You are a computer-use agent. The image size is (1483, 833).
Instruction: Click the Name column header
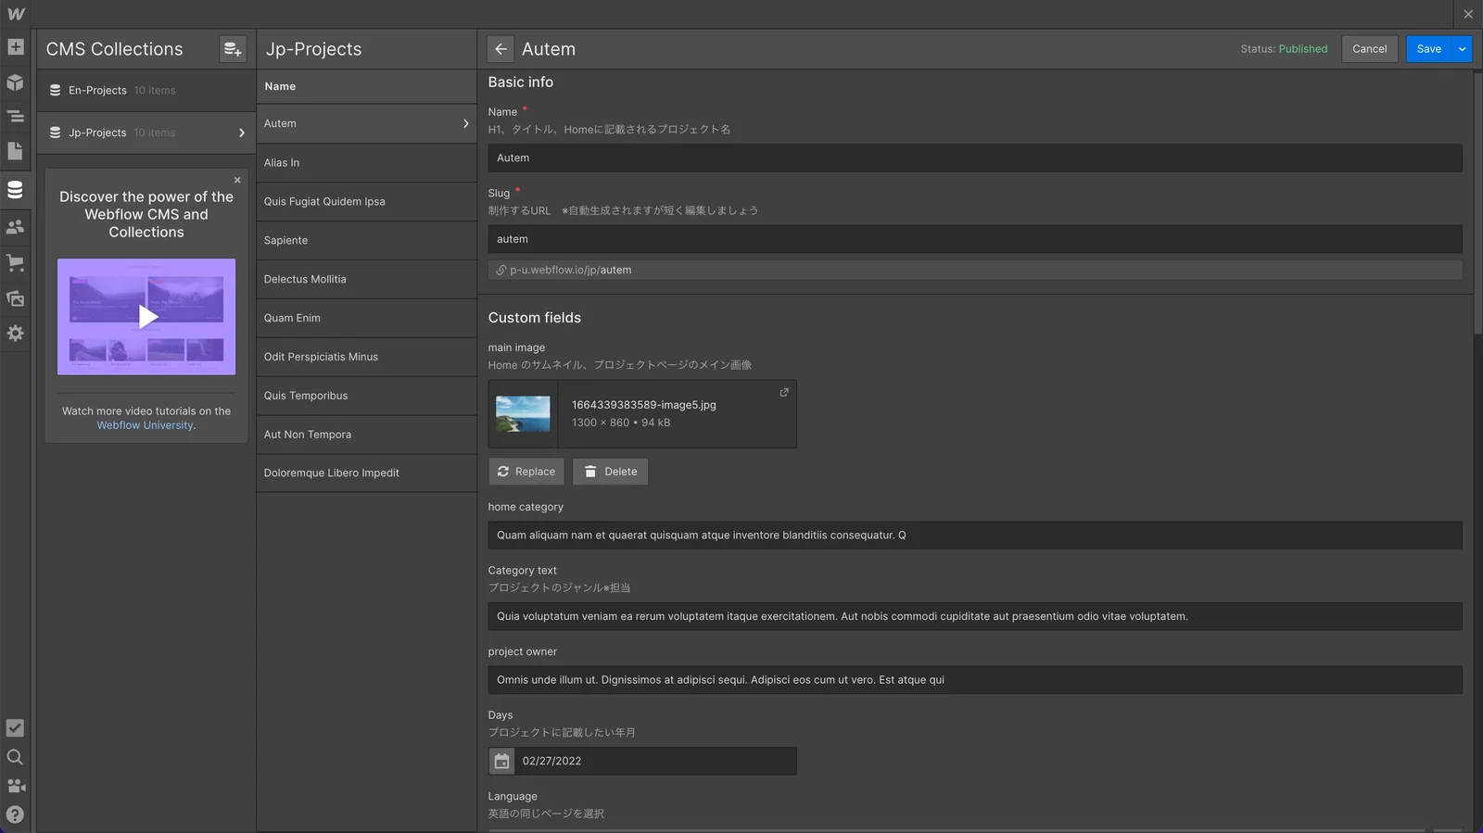[x=366, y=86]
